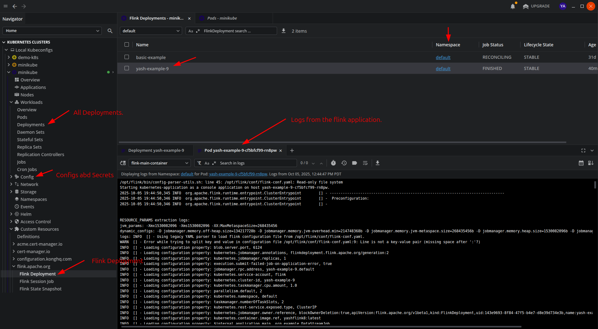Toggle the select-all checkbox in table header

127,44
